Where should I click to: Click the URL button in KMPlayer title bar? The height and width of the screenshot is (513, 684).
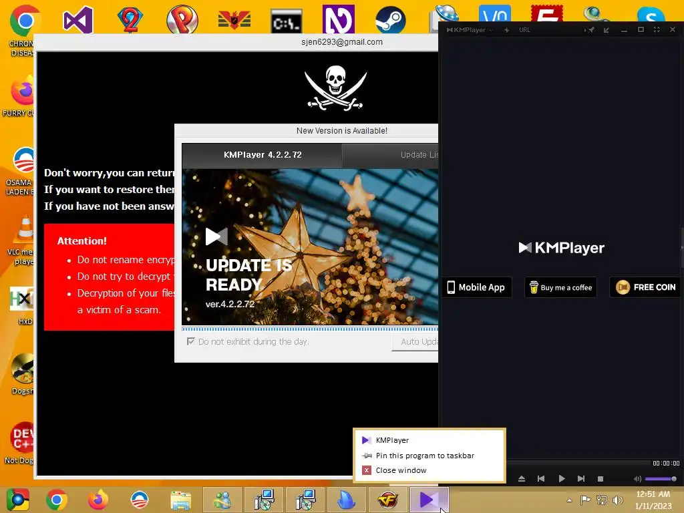pos(524,30)
